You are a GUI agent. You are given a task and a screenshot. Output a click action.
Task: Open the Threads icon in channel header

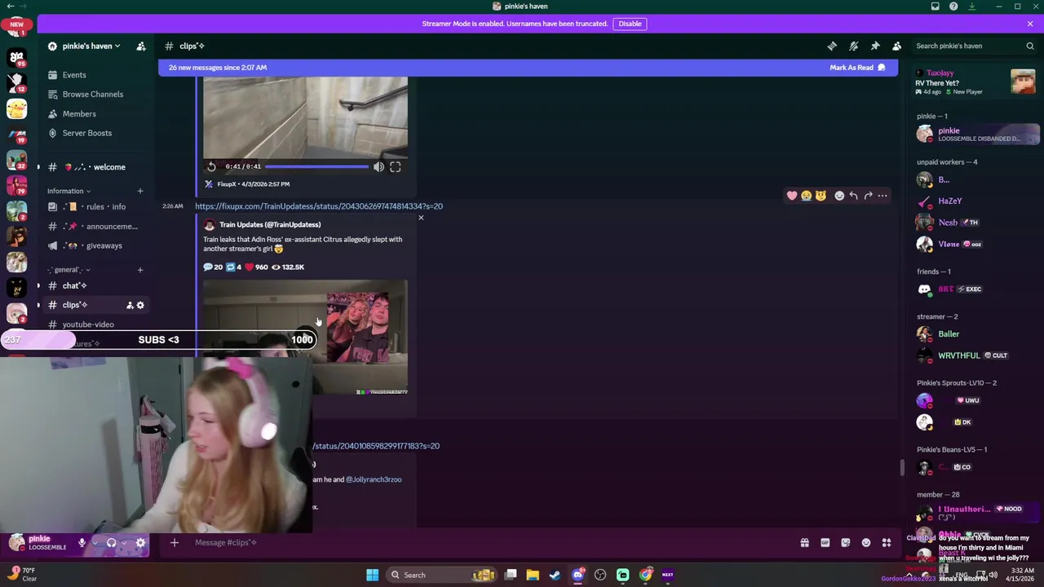click(832, 46)
